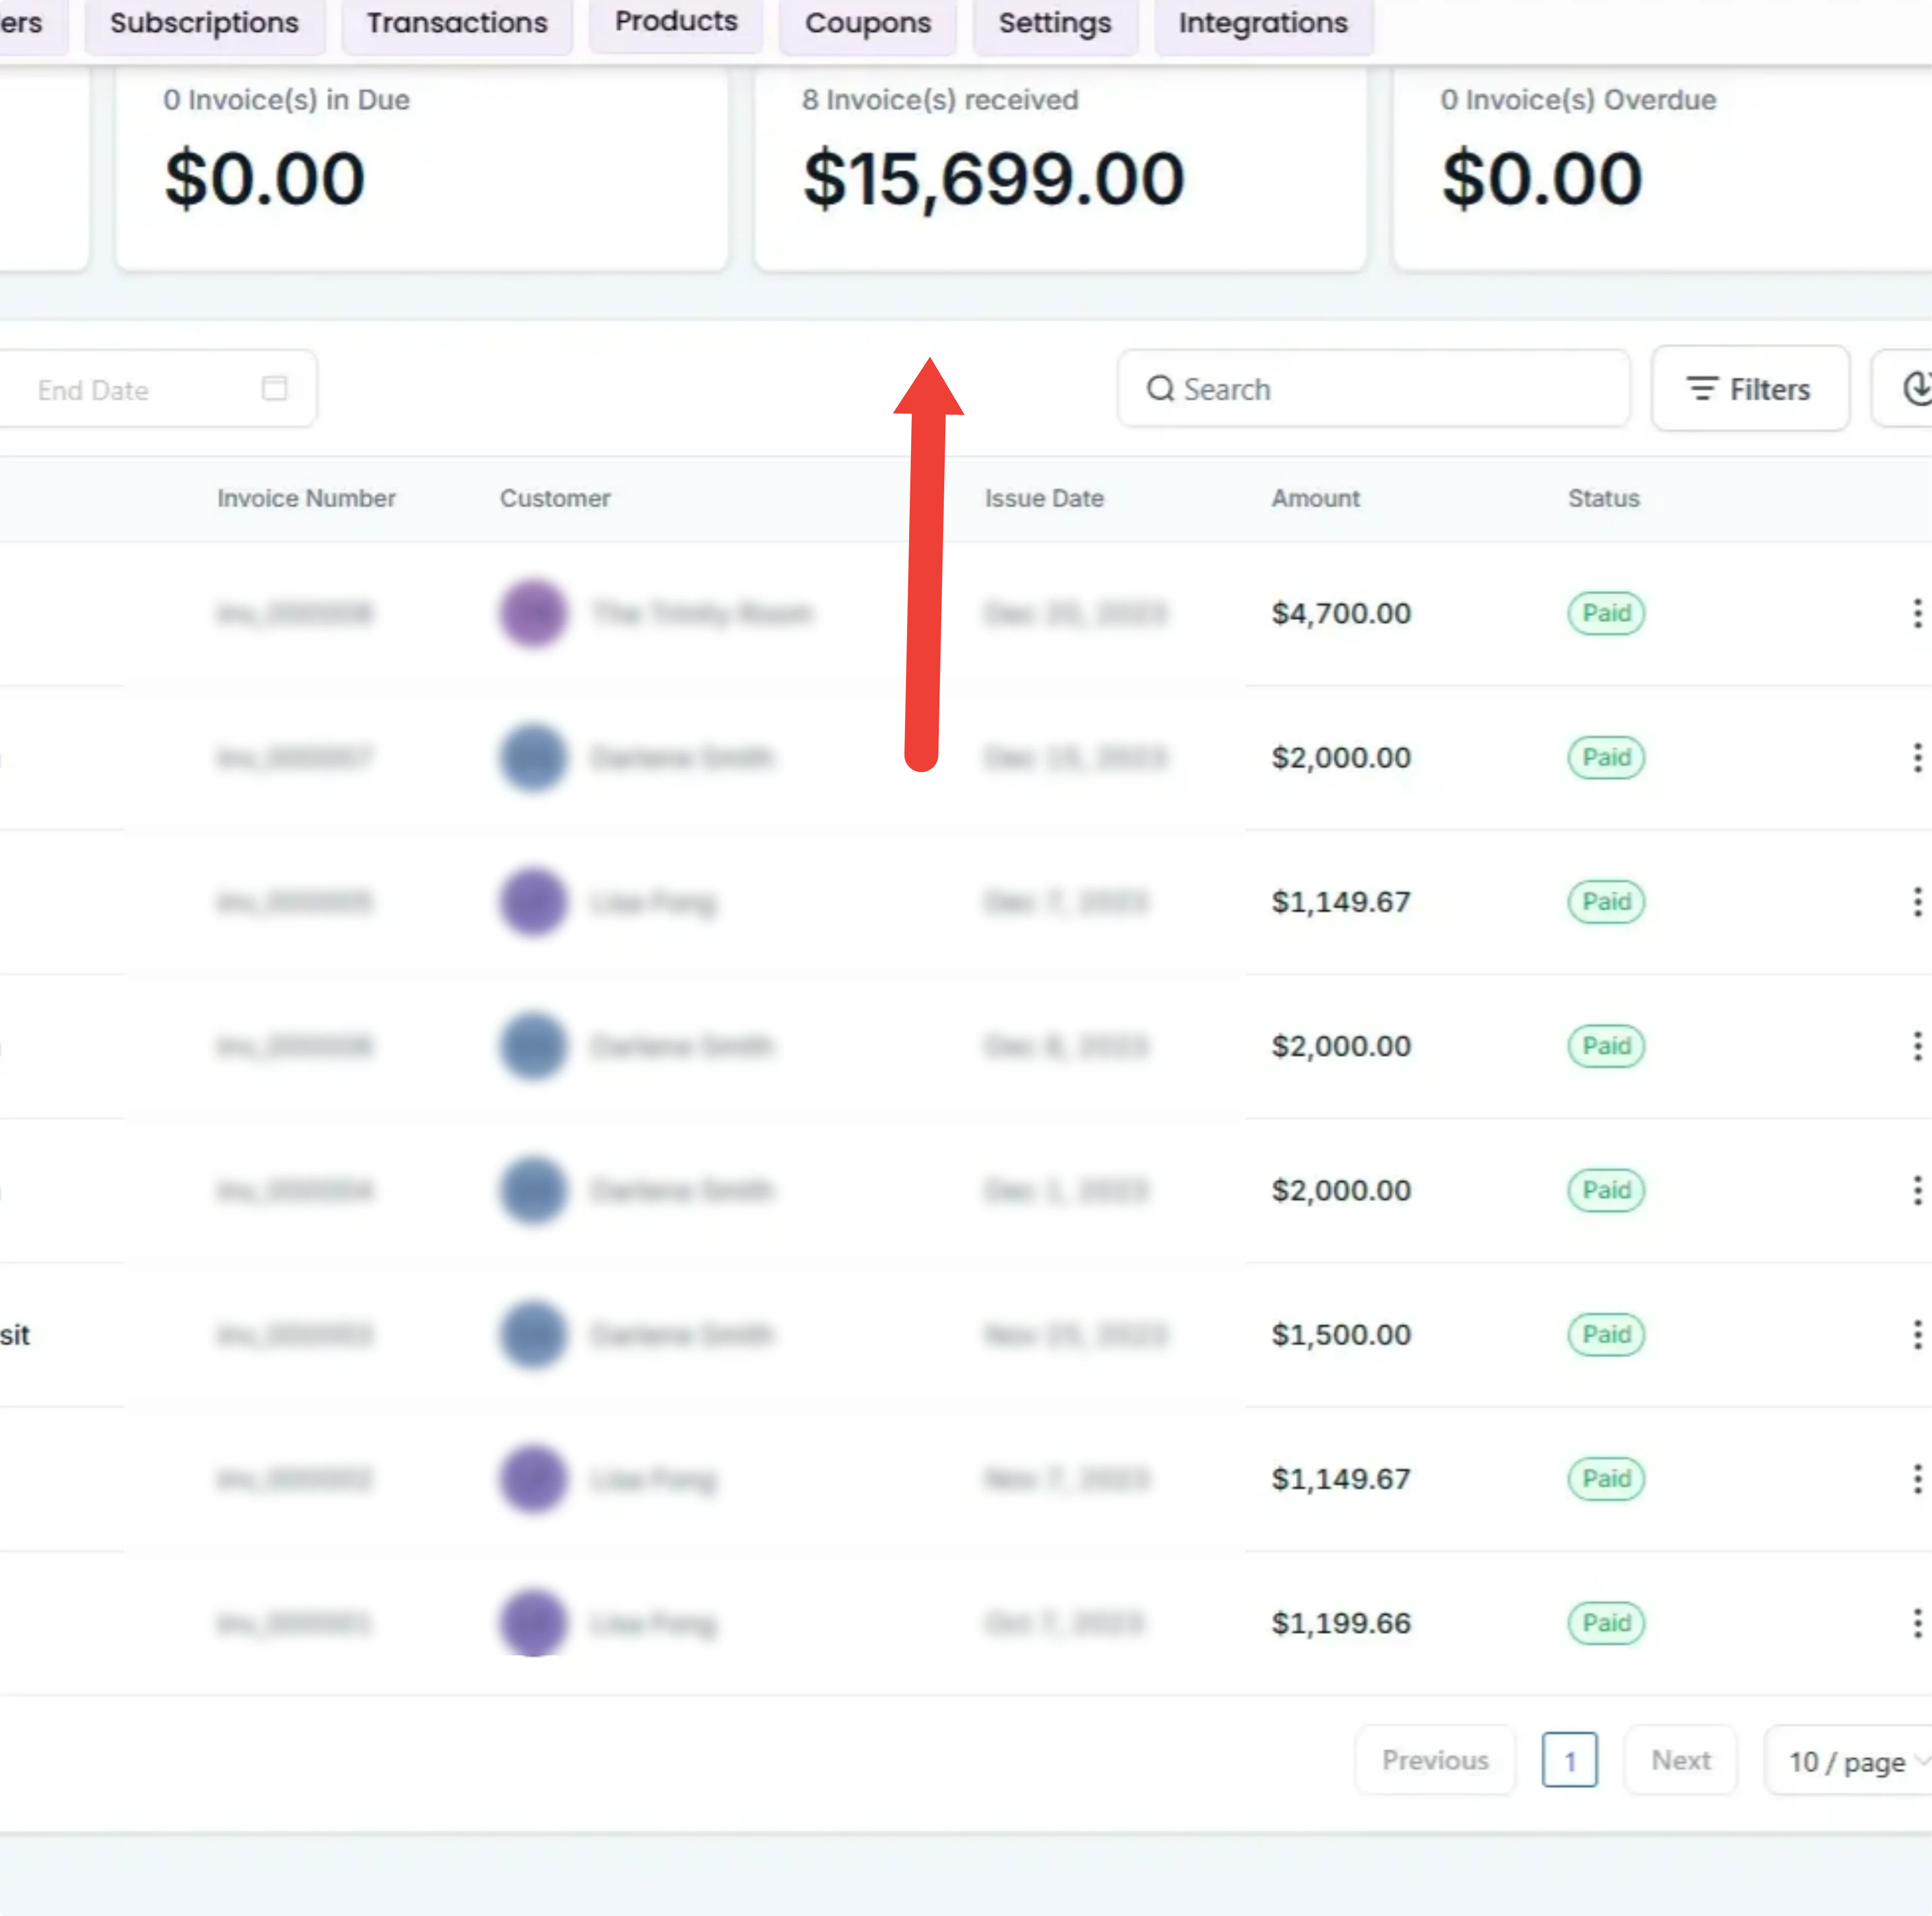Open actions menu for the $4,700.00 invoice

click(1918, 614)
